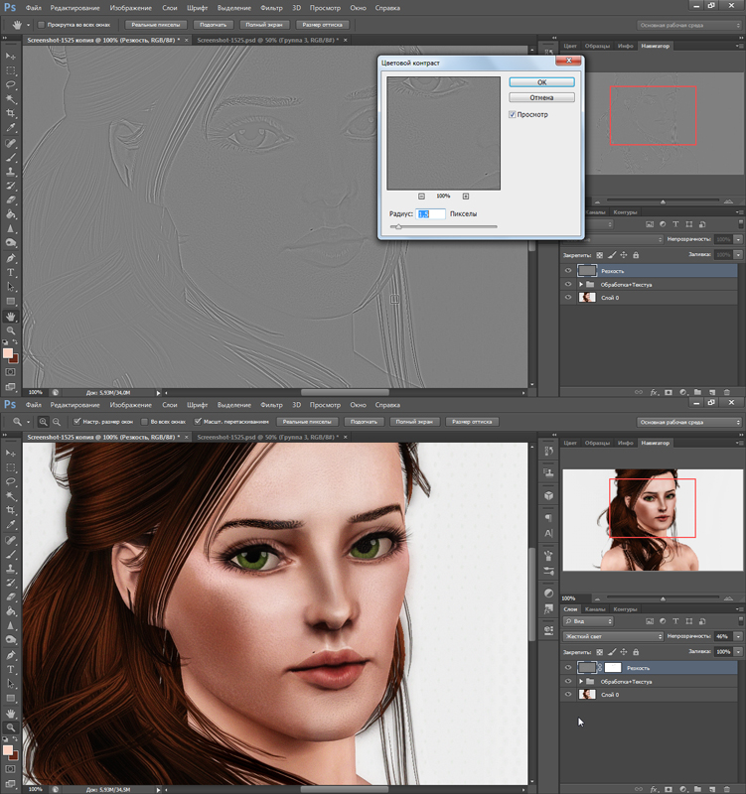The image size is (746, 794).
Task: Switch to Screenshot-1525.psd document tab in bottom window
Action: point(267,437)
